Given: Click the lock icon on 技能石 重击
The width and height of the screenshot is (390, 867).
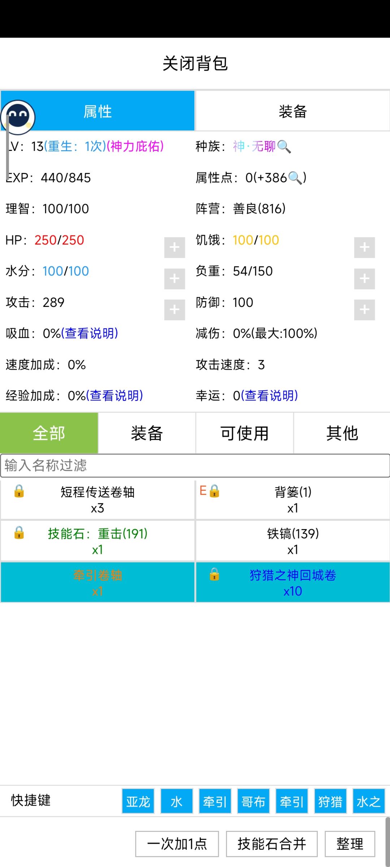Looking at the screenshot, I should coord(19,533).
